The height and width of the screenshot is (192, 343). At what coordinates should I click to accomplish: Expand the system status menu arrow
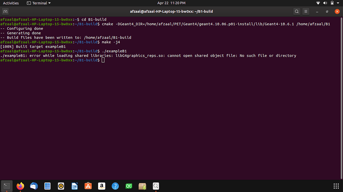coord(338,3)
